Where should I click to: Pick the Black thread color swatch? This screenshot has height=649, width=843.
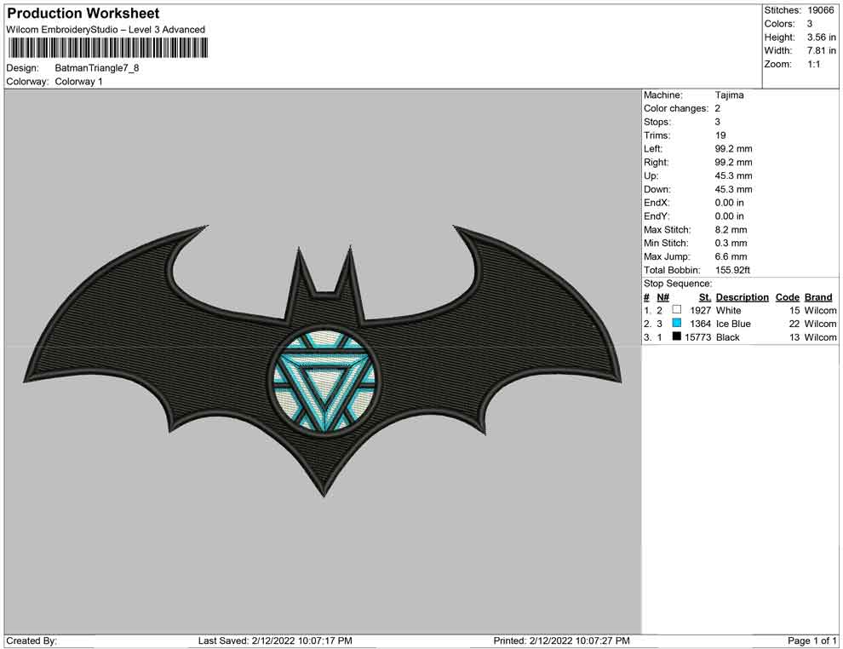(677, 338)
